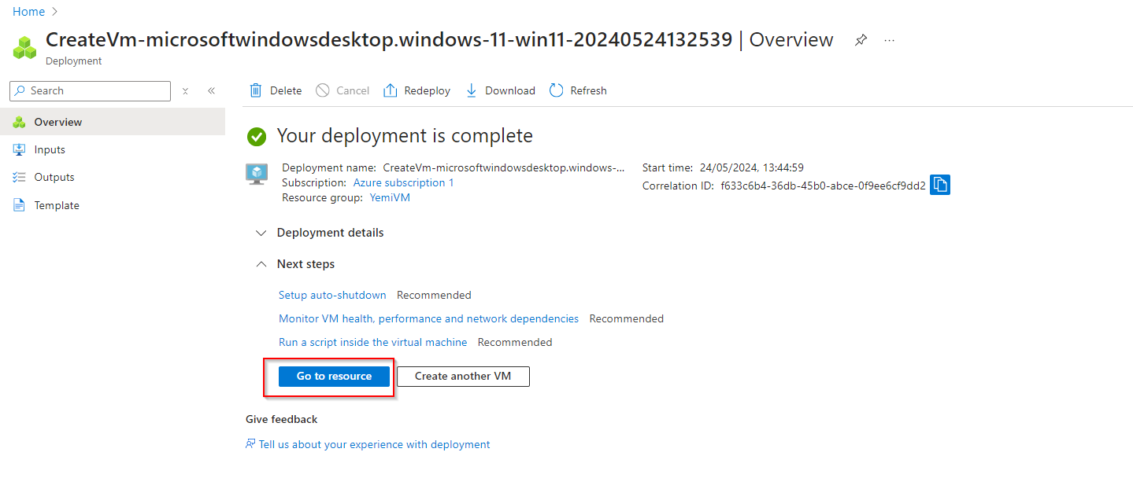
Task: Click the Download toolbar label
Action: click(510, 90)
